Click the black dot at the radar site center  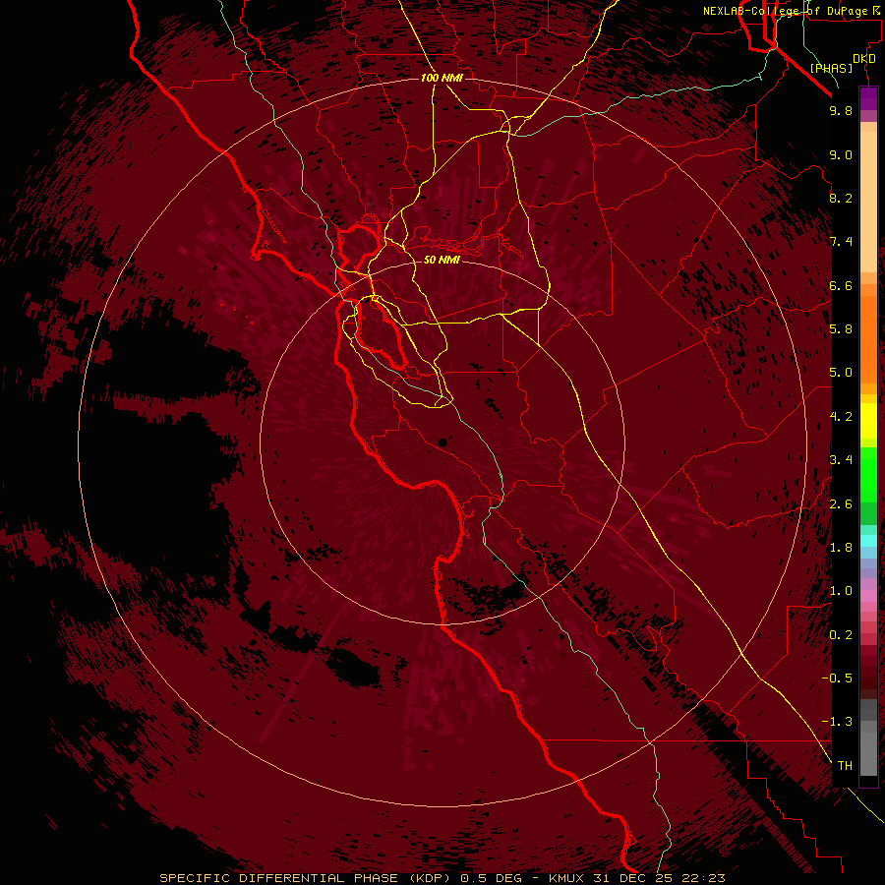[x=442, y=442]
